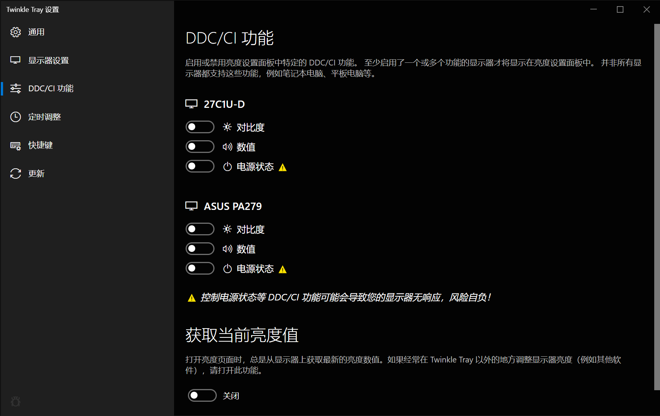Click the 关闭 label beside brightness toggle
Viewport: 660px width, 416px height.
click(x=231, y=396)
